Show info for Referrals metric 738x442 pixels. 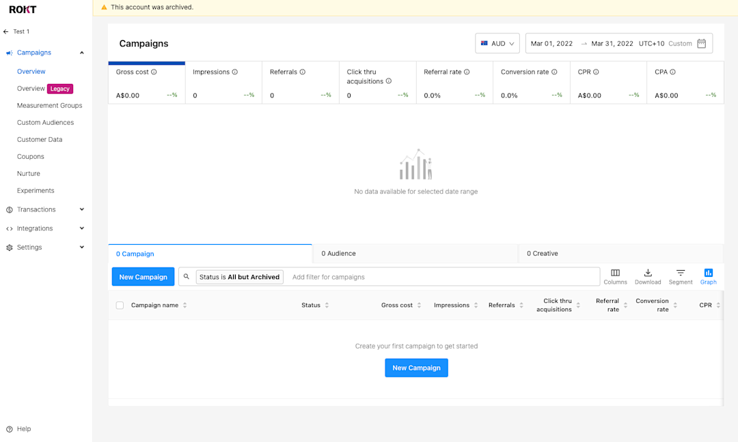point(303,72)
